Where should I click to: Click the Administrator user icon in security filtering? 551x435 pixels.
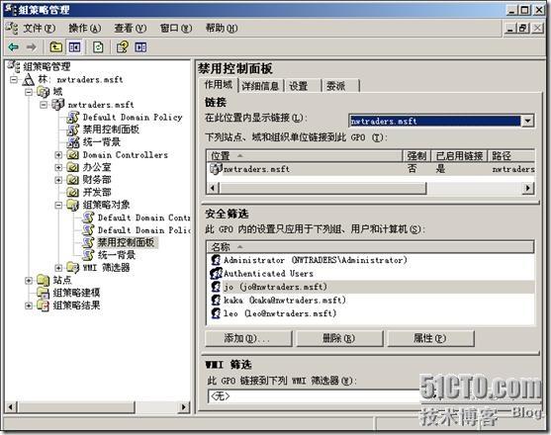click(216, 260)
